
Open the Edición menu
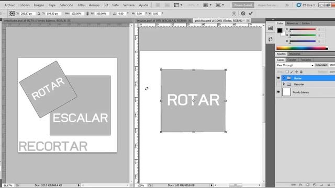[25, 5]
